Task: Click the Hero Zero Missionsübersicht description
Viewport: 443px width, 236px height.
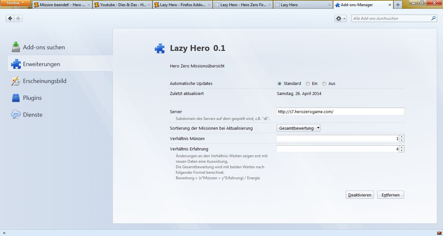Action: [197, 66]
